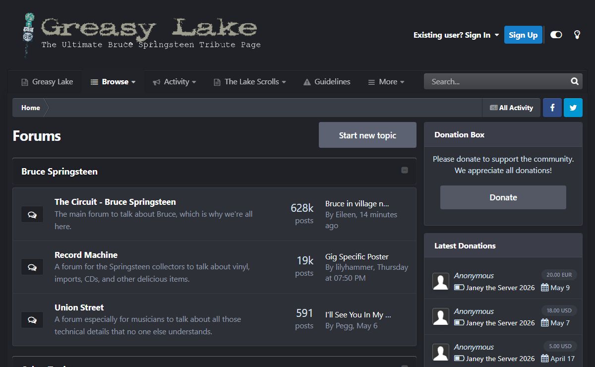The image size is (595, 367).
Task: Open the 'I'll See You In My ...' topic
Action: click(x=358, y=314)
